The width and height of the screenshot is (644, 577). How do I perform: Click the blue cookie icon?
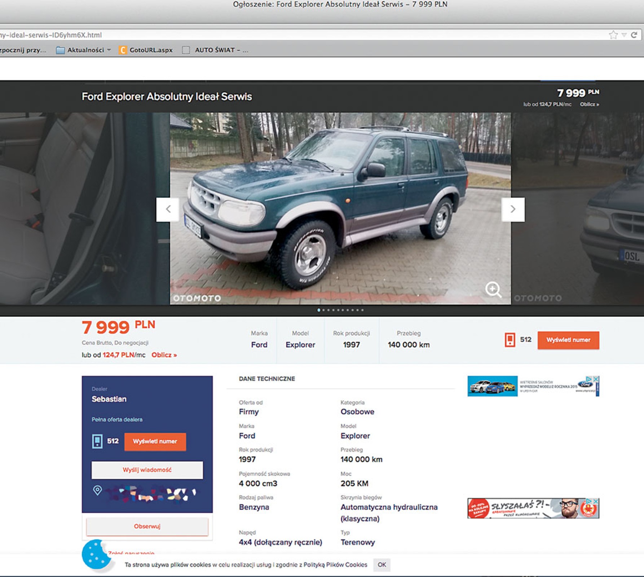[x=95, y=555]
